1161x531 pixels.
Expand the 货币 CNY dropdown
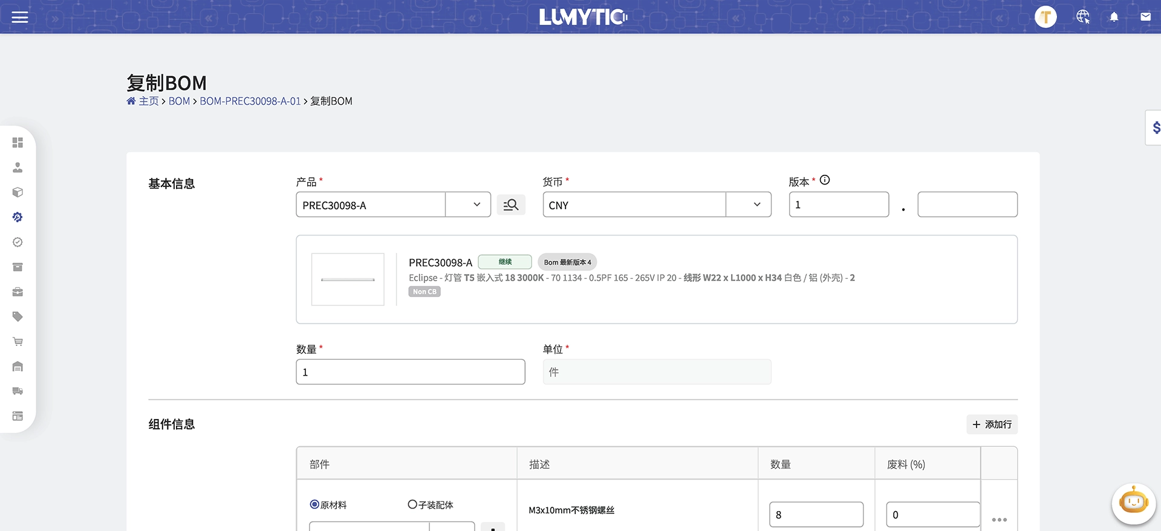[x=756, y=205]
